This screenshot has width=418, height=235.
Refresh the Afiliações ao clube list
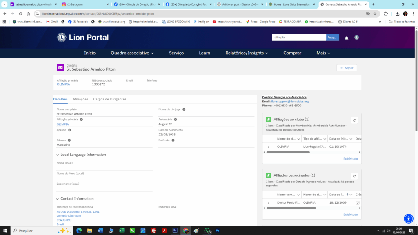coord(354,120)
